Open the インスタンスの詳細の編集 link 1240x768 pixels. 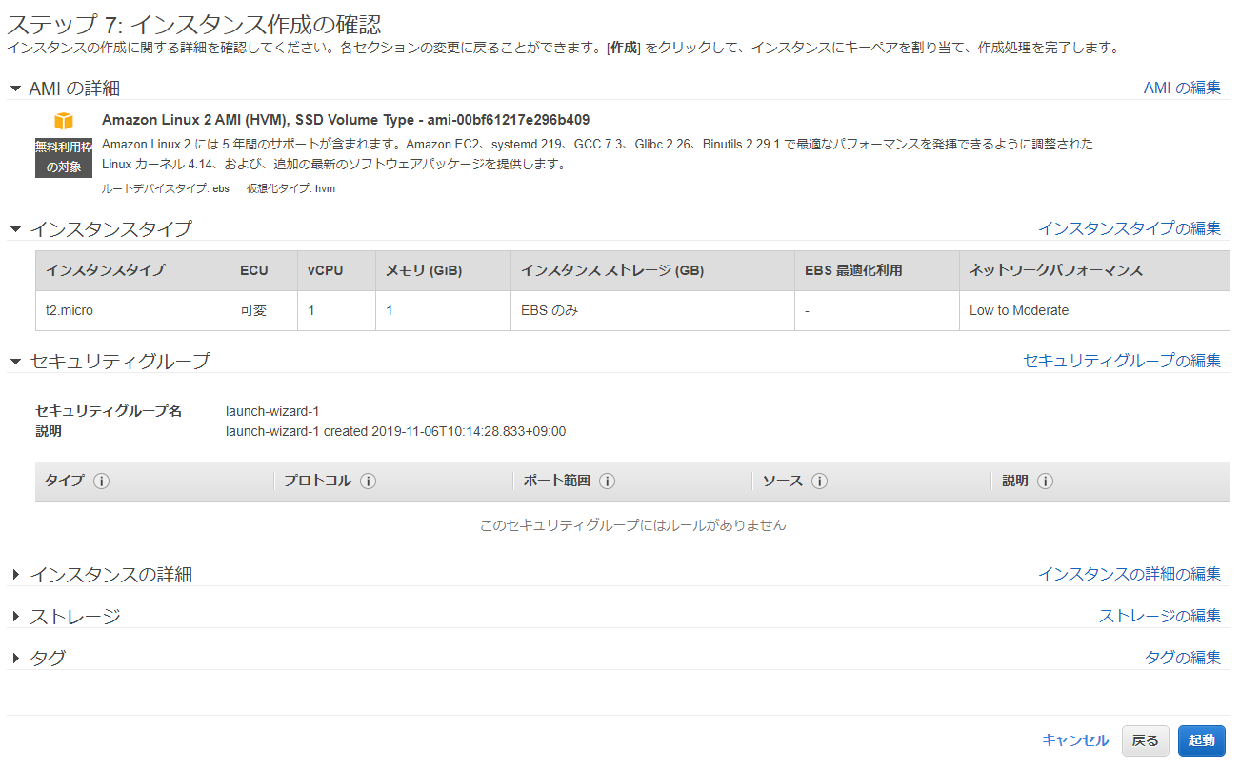(1130, 574)
